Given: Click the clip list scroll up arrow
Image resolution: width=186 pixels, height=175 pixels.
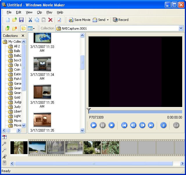Looking at the screenshot, I should (x=82, y=35).
